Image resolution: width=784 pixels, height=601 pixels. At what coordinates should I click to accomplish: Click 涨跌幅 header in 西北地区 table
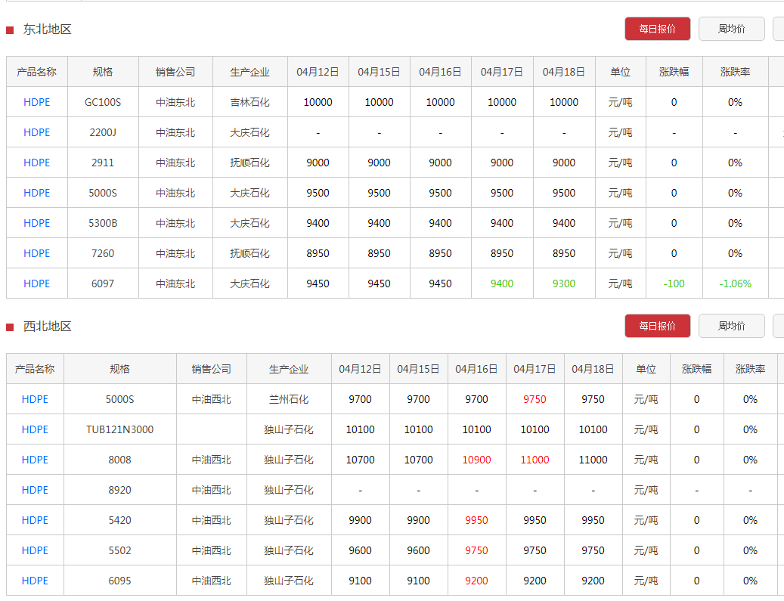pos(696,369)
